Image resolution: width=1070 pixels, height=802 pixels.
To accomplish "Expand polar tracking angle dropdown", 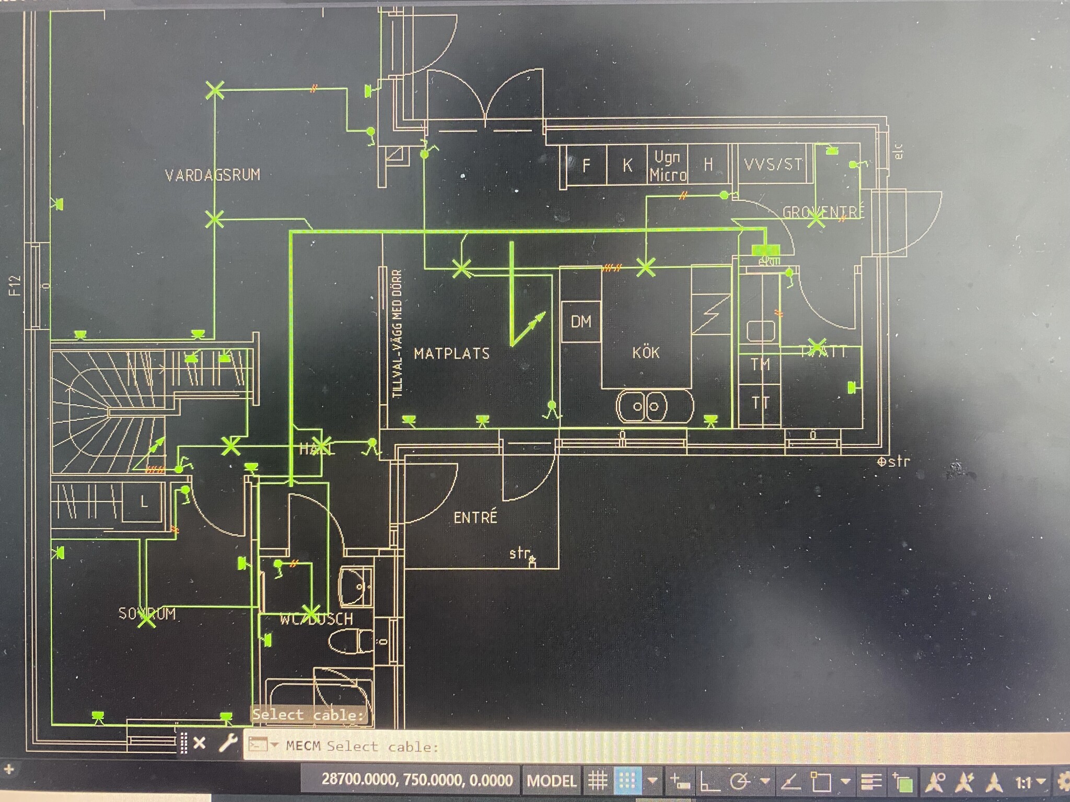I will 765,781.
